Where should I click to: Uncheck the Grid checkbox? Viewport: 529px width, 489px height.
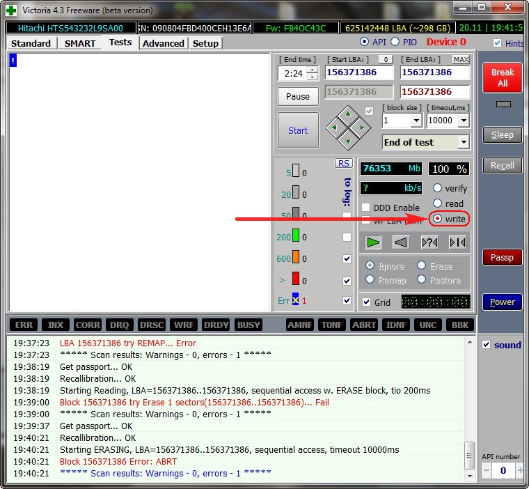coord(366,302)
